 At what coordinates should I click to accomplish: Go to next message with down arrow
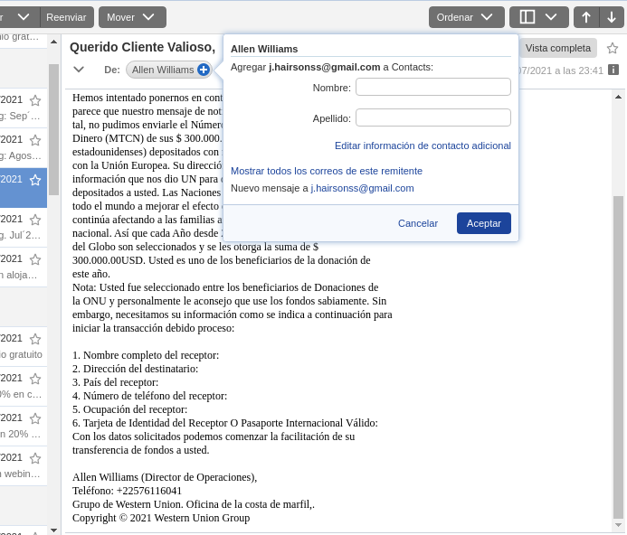pyautogui.click(x=612, y=17)
